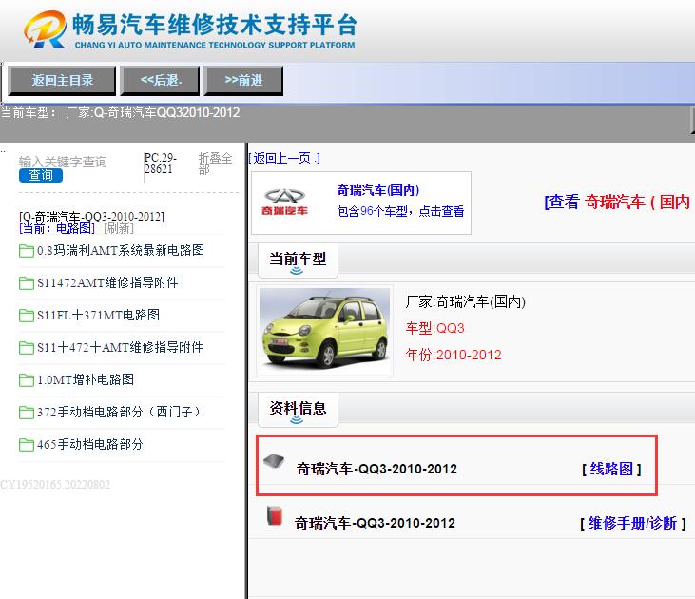Open folder S11十472十AMT维修指导附件
The image size is (695, 599).
point(120,348)
